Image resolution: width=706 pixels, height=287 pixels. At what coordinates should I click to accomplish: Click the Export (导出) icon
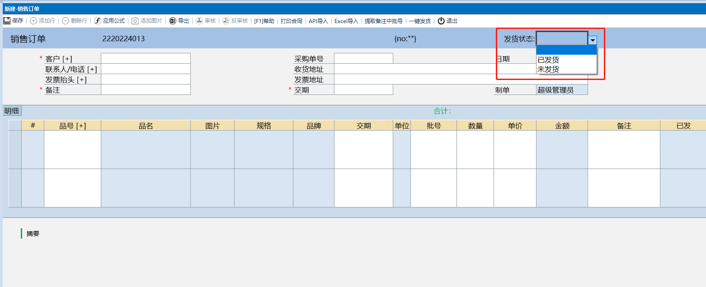[173, 21]
